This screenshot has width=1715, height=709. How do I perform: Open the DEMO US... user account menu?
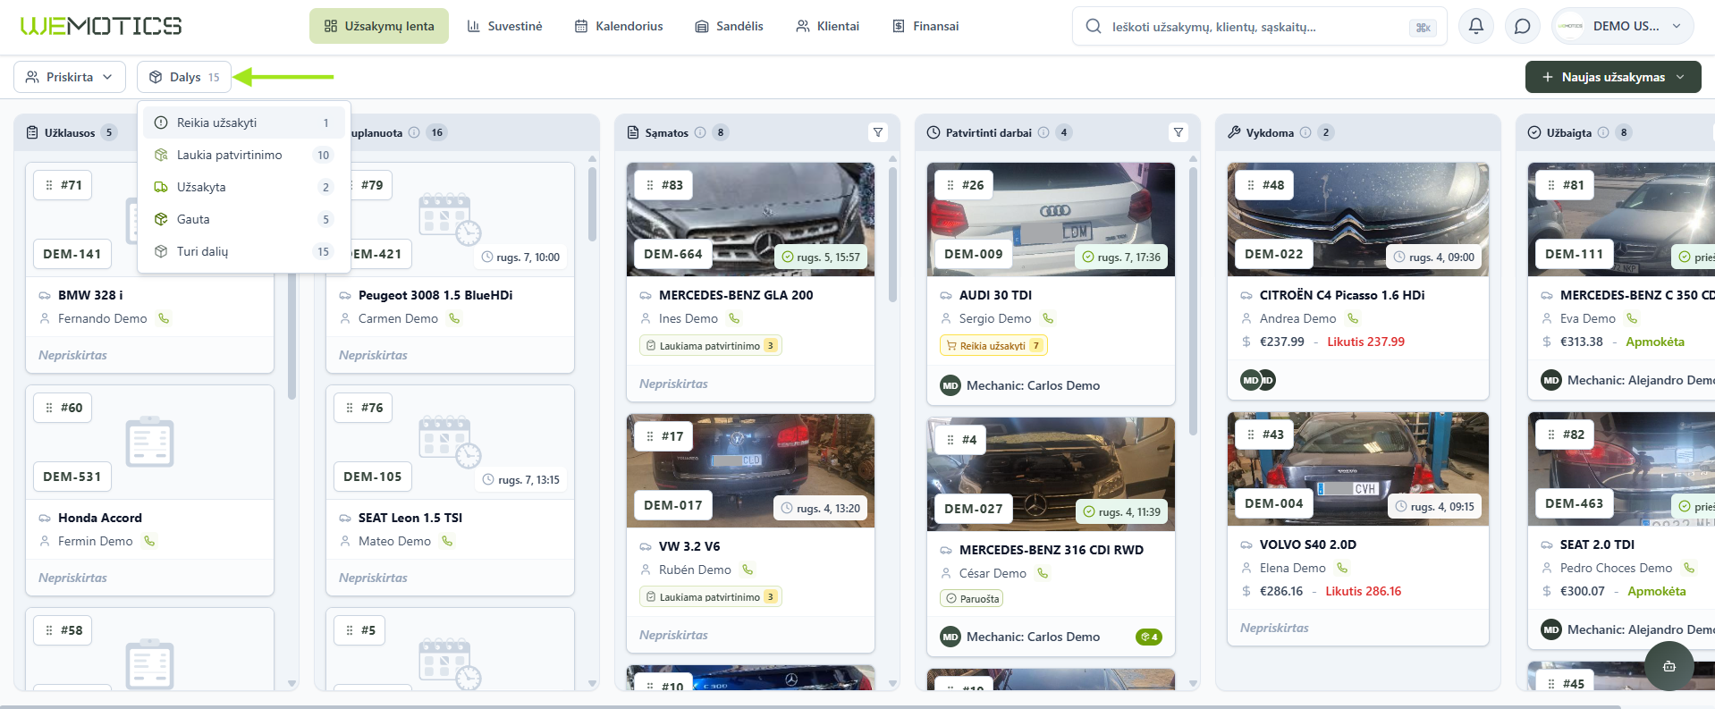click(1623, 26)
